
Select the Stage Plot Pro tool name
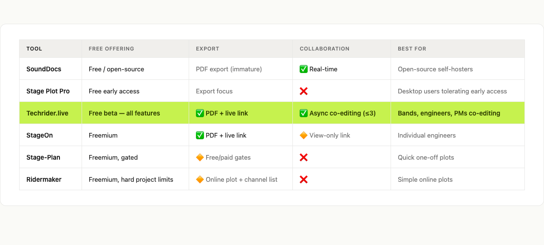click(48, 91)
